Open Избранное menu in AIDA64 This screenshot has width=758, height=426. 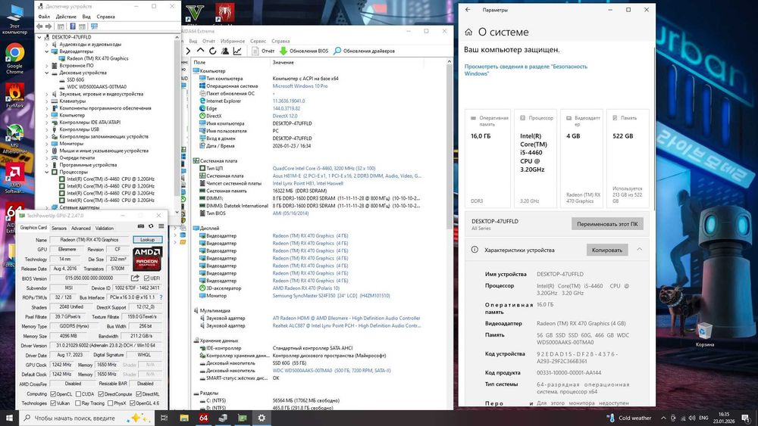[232, 41]
